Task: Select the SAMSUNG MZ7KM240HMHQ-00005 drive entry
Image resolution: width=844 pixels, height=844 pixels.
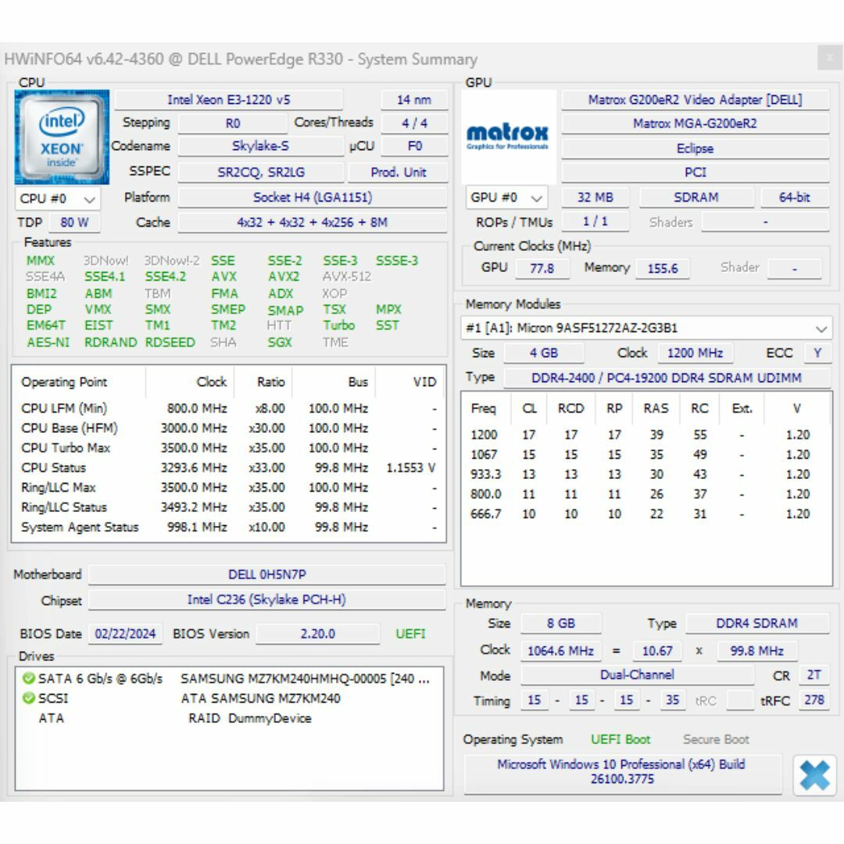Action: [x=305, y=679]
